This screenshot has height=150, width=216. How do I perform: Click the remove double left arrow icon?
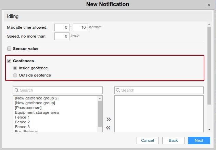(109, 128)
